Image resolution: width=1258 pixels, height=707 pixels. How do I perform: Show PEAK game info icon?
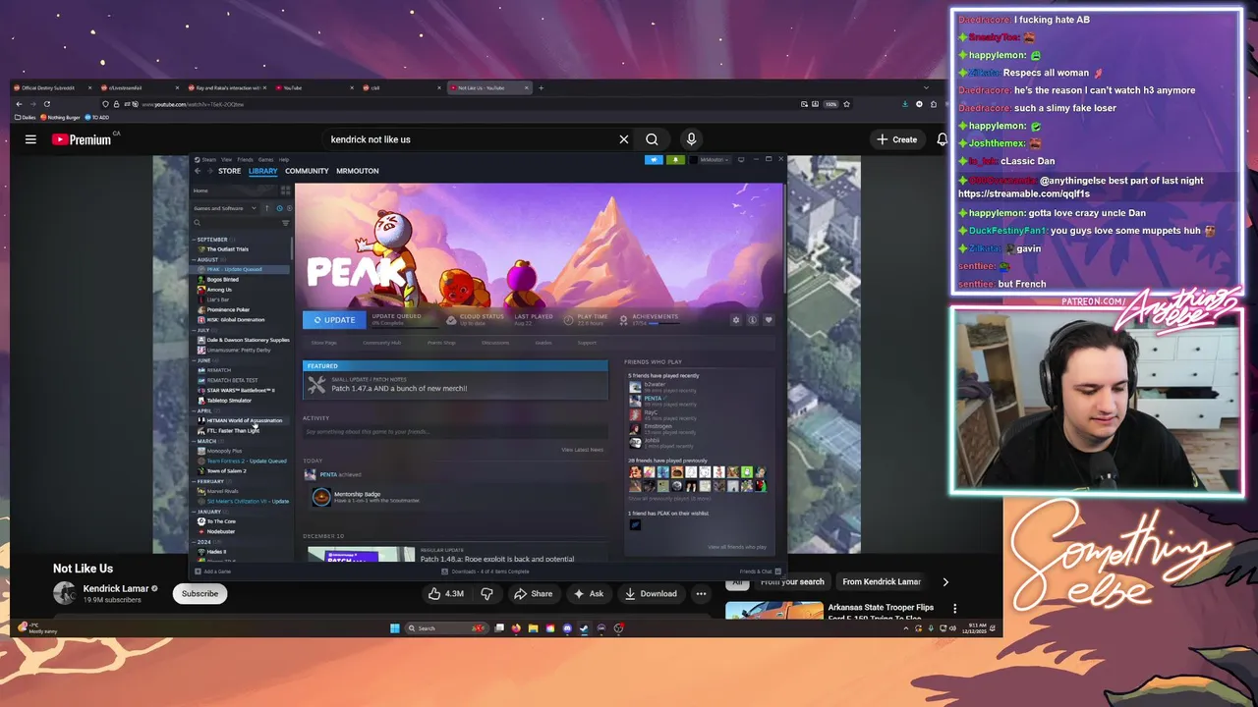pos(752,320)
